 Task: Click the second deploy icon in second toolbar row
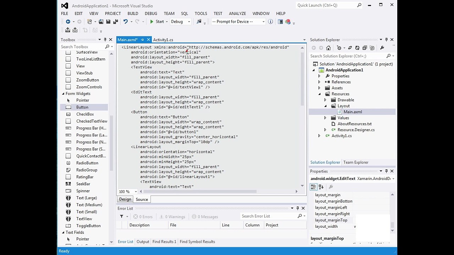pyautogui.click(x=75, y=30)
